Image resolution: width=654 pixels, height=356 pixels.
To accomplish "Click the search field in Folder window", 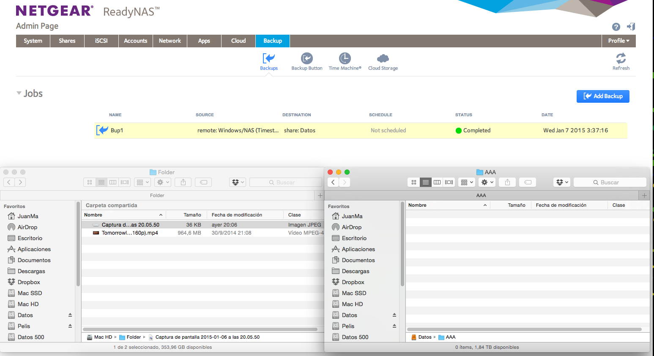I will coord(286,182).
